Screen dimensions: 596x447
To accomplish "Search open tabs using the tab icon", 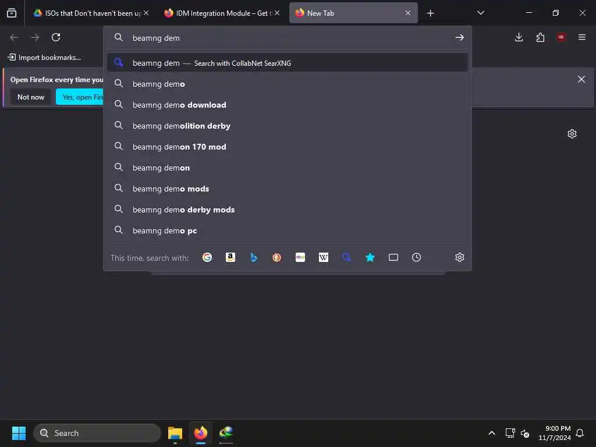I will click(393, 257).
